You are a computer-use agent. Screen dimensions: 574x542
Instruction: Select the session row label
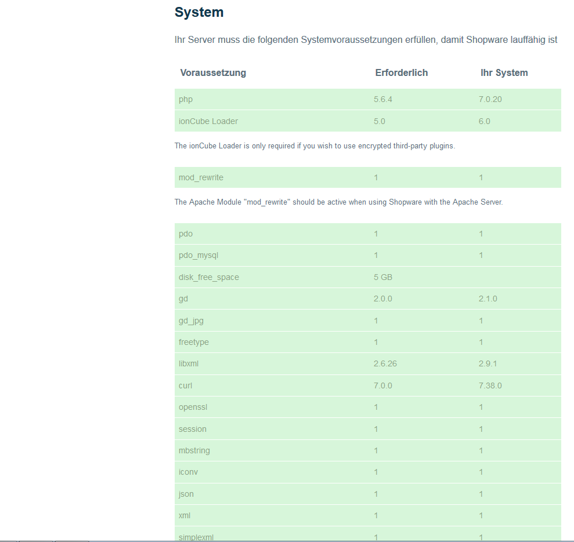pos(193,429)
